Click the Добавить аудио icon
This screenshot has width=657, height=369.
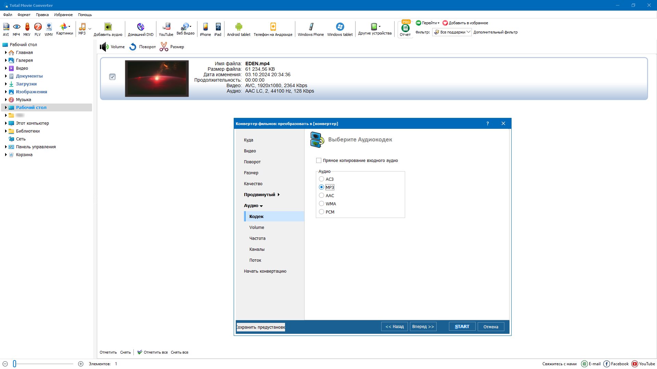pyautogui.click(x=108, y=29)
